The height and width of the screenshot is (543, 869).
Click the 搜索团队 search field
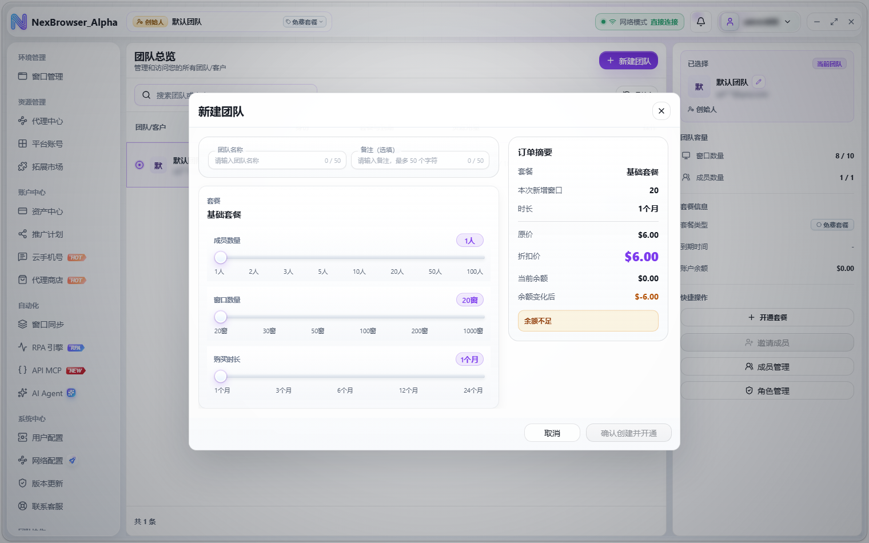(x=225, y=95)
